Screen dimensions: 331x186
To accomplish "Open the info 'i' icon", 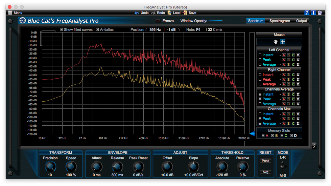I will point(313,13).
